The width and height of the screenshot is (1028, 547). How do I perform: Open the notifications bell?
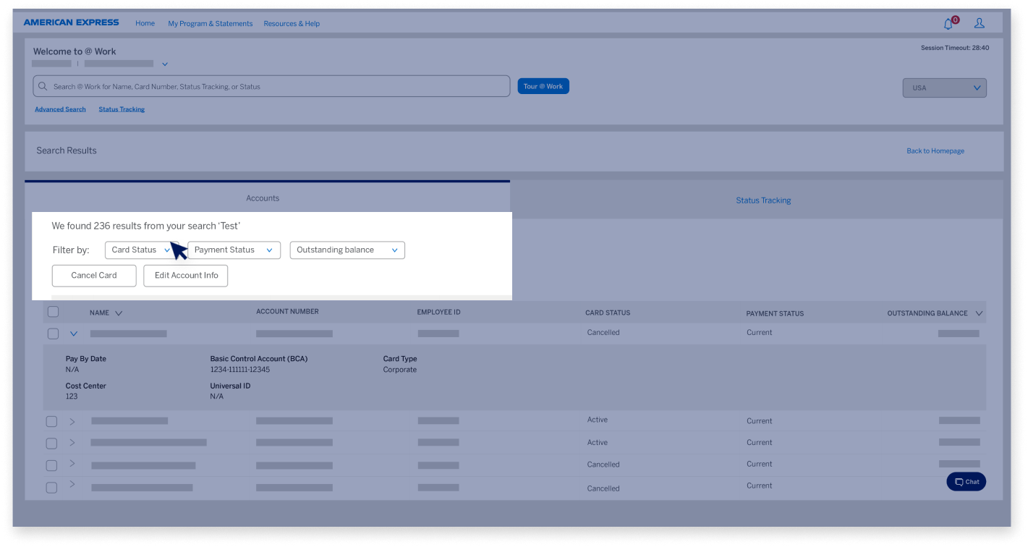pyautogui.click(x=948, y=23)
